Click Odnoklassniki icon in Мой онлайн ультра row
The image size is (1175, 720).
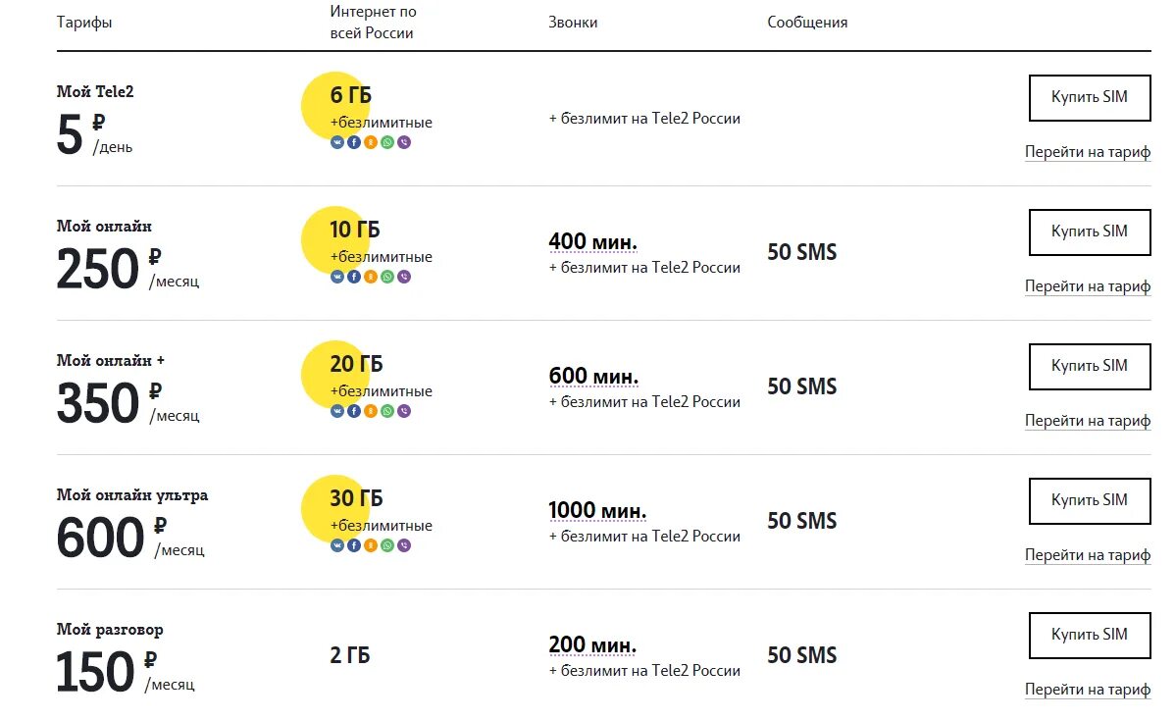coord(371,545)
